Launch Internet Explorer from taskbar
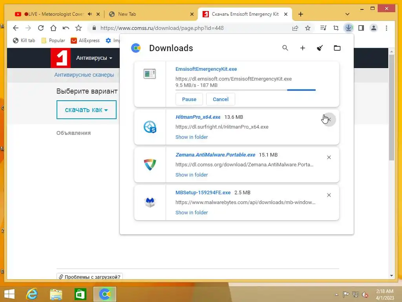 (32, 294)
